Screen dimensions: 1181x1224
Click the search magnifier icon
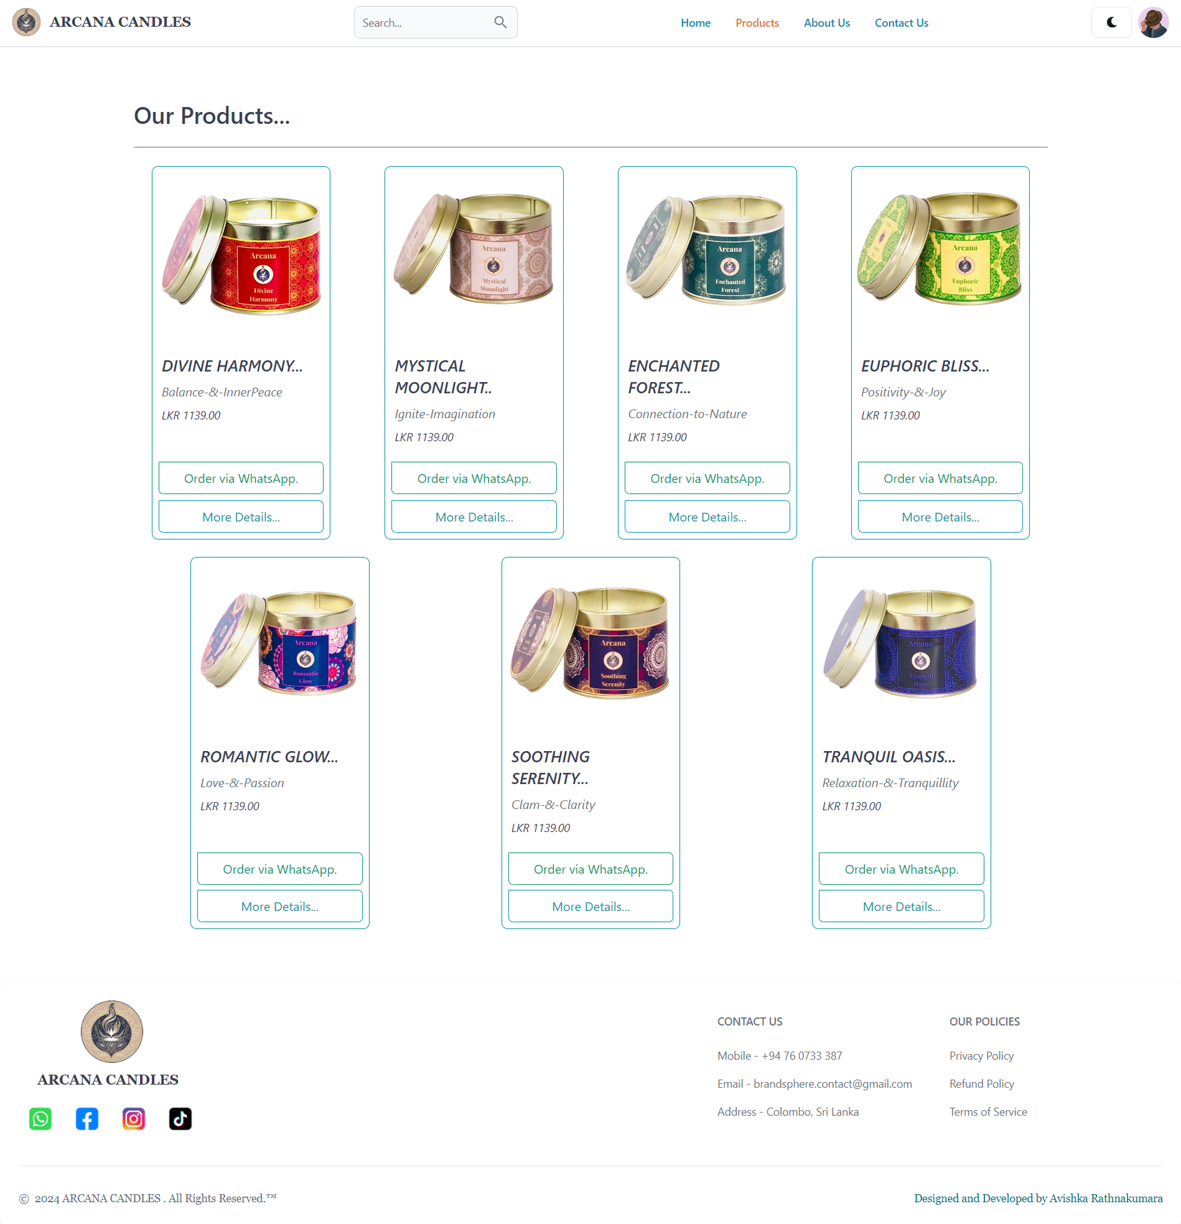pyautogui.click(x=500, y=22)
